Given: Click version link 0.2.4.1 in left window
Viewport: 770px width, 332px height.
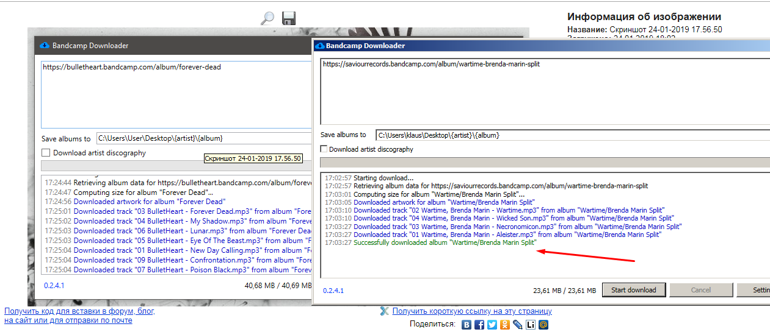Looking at the screenshot, I should pyautogui.click(x=54, y=285).
